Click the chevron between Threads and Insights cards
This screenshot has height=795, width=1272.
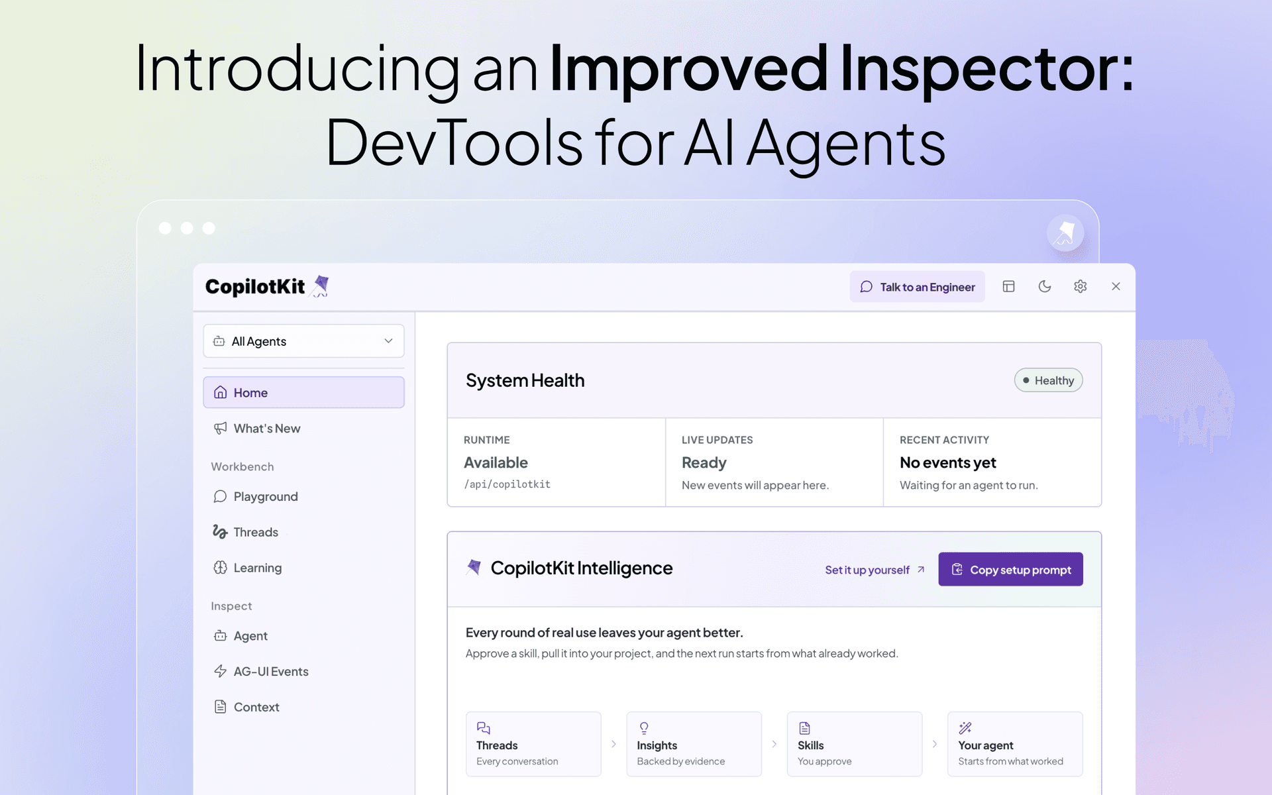(x=613, y=744)
